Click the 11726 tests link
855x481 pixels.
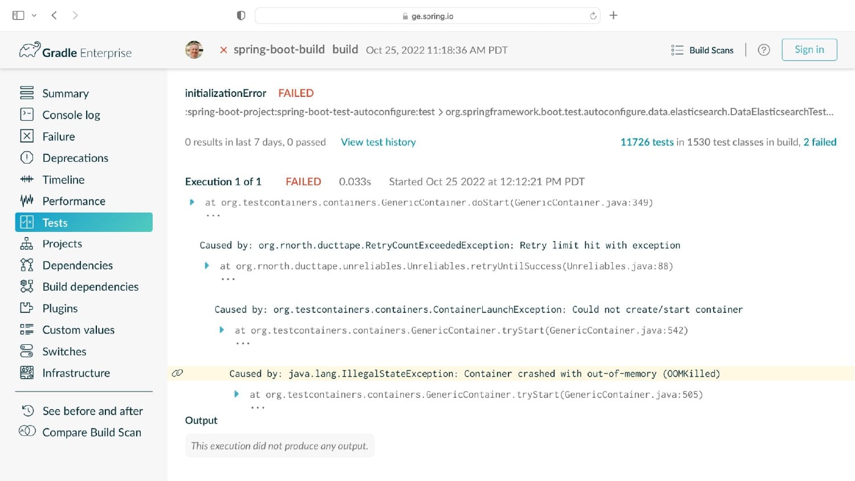(647, 142)
